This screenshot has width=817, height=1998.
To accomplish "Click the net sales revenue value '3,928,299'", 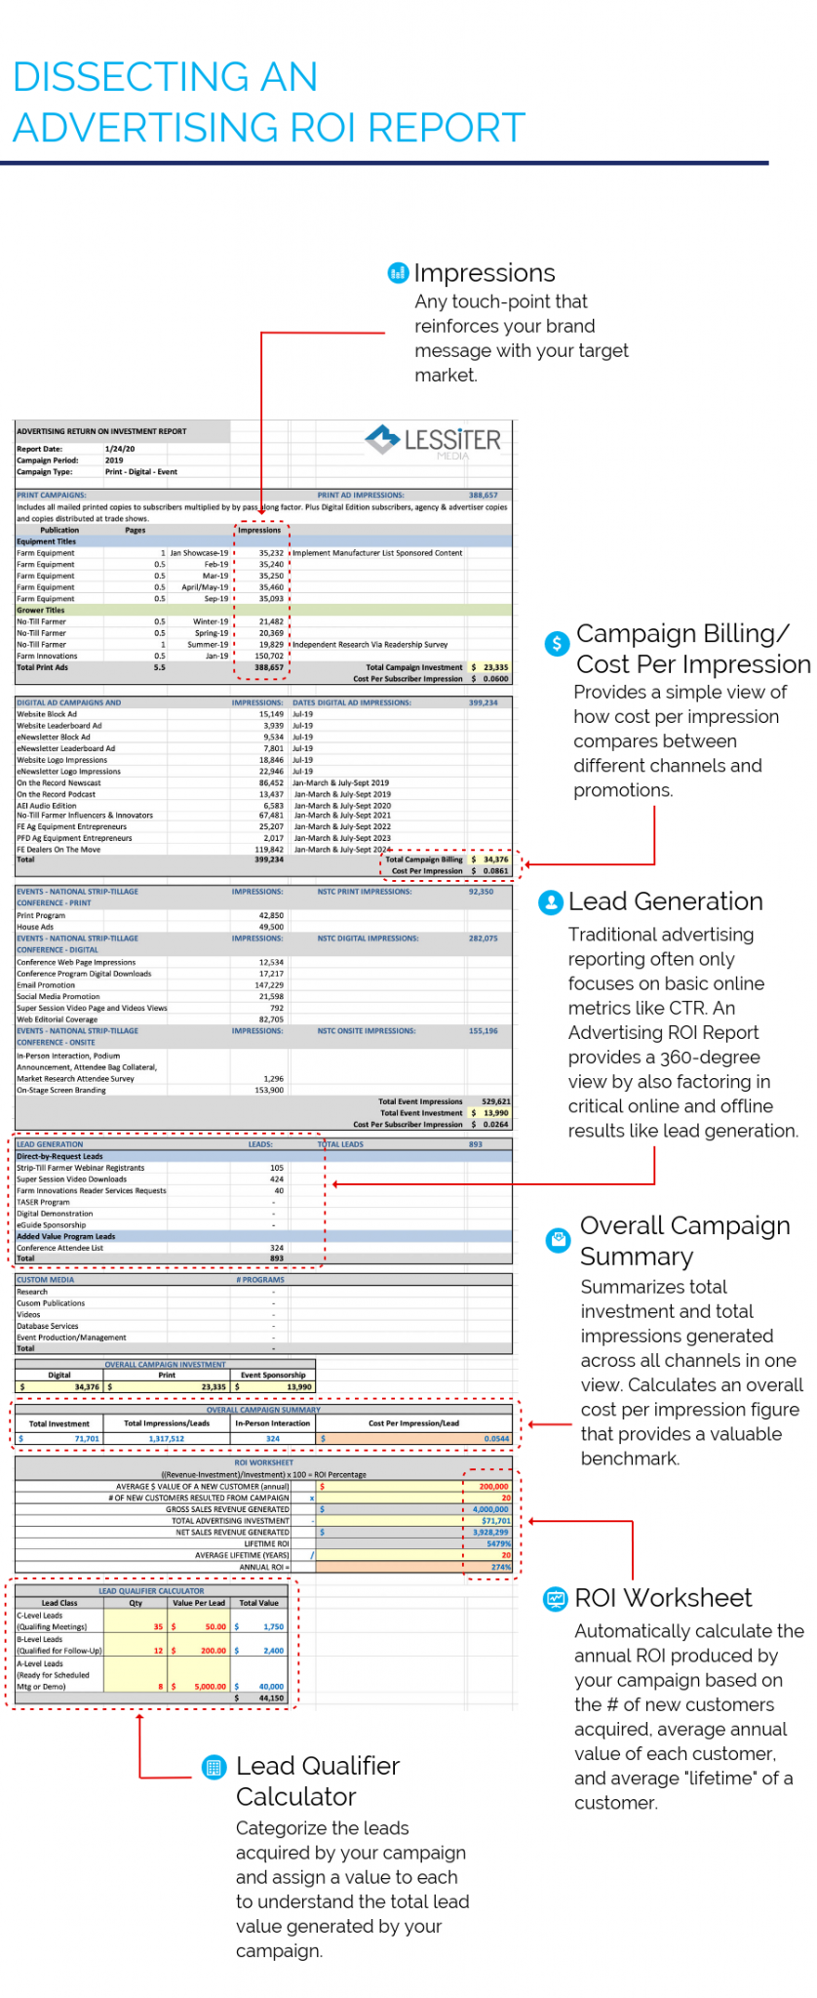I will click(x=490, y=1533).
